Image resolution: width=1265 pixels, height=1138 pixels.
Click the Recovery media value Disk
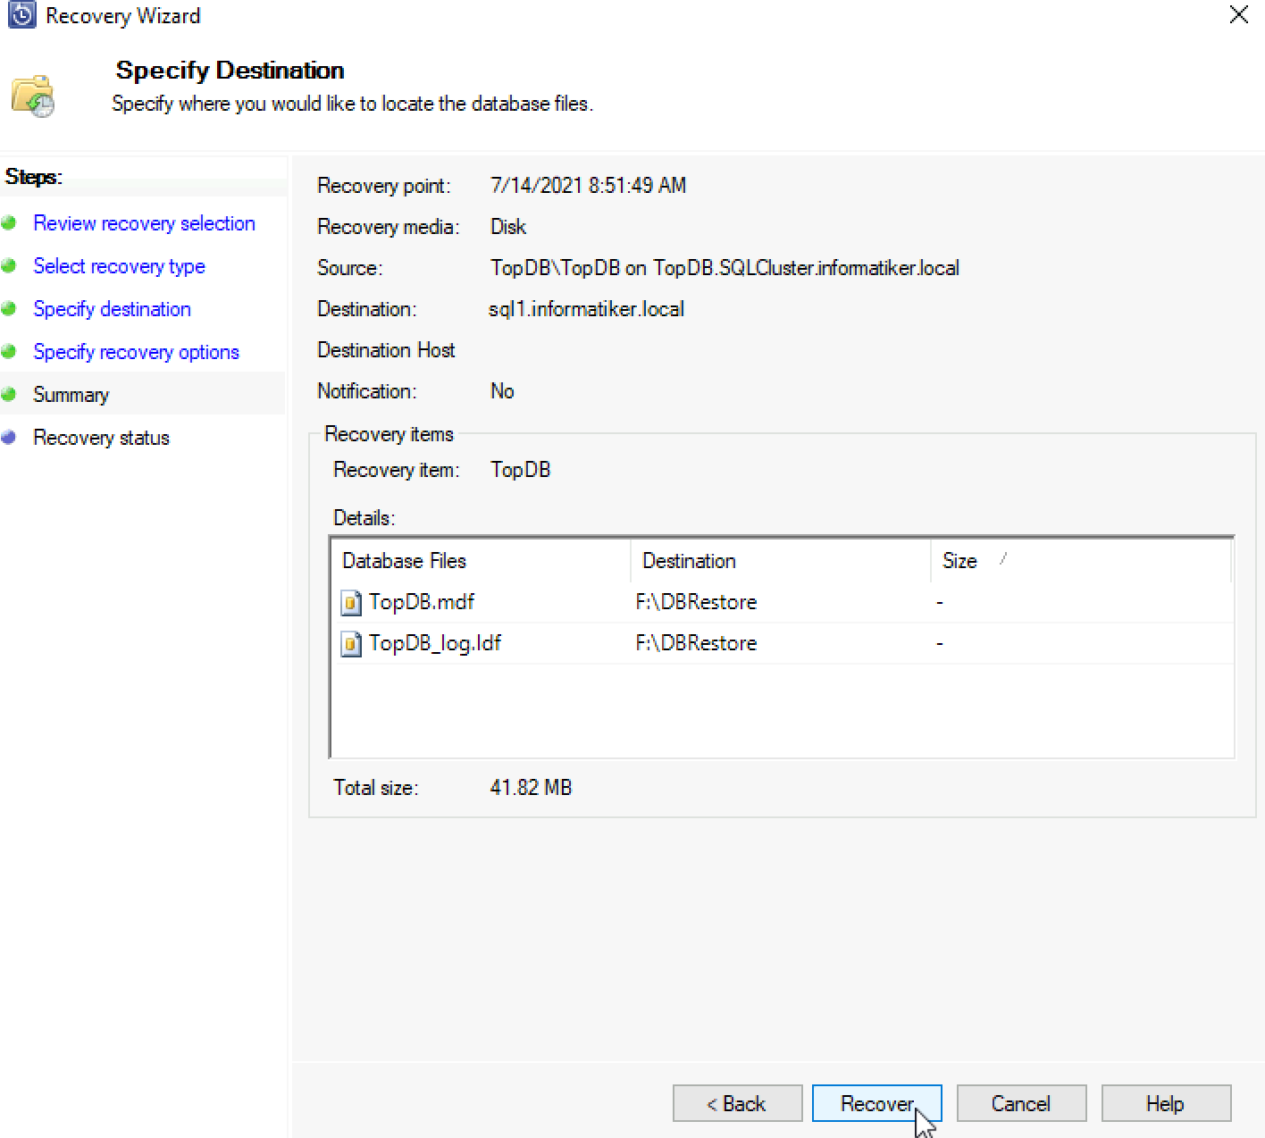tap(507, 227)
